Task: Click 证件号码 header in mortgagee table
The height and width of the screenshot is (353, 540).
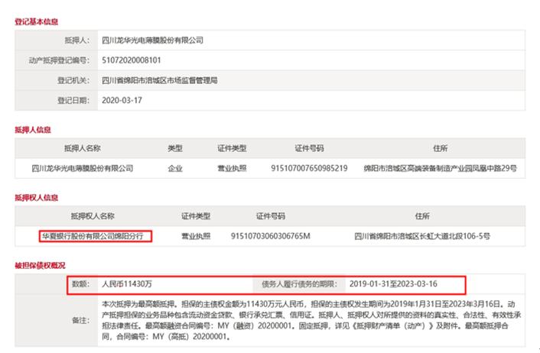Action: (x=271, y=216)
